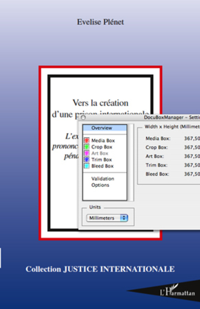The width and height of the screenshot is (200, 309).
Task: Click the blue Trim Box icon
Action: click(87, 159)
